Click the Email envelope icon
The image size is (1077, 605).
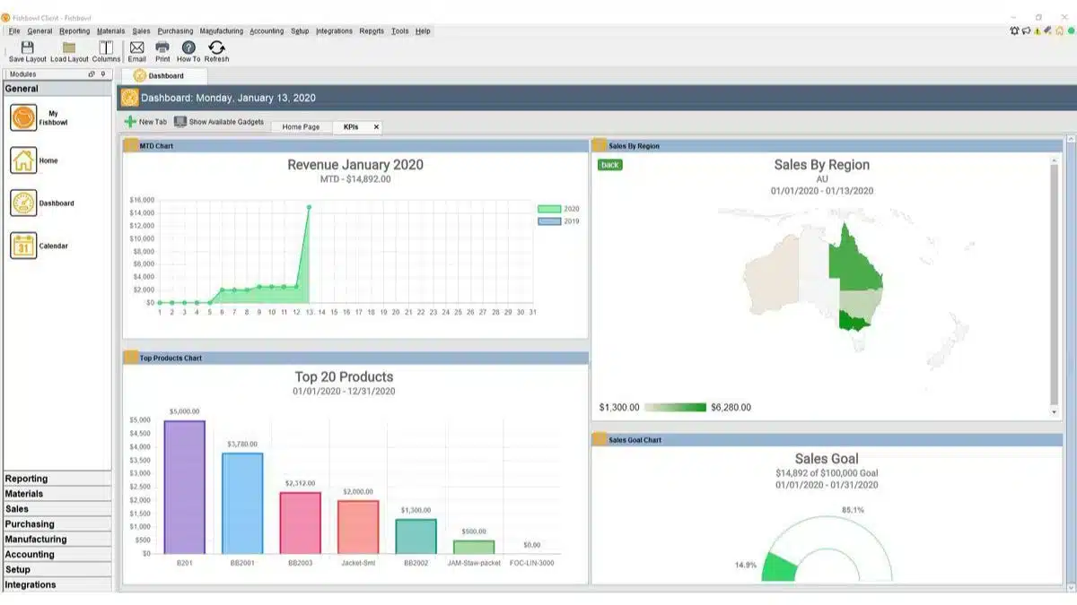[136, 48]
